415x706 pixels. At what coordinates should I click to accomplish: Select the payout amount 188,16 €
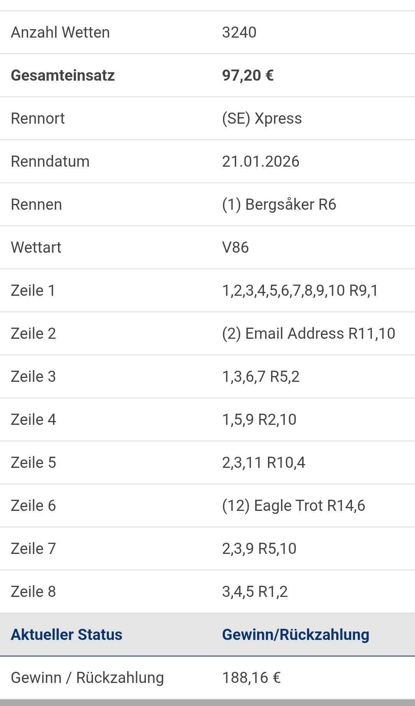coord(251,678)
